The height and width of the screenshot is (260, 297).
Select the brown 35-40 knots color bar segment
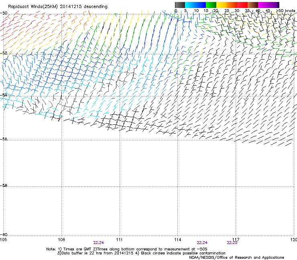(x=253, y=5)
